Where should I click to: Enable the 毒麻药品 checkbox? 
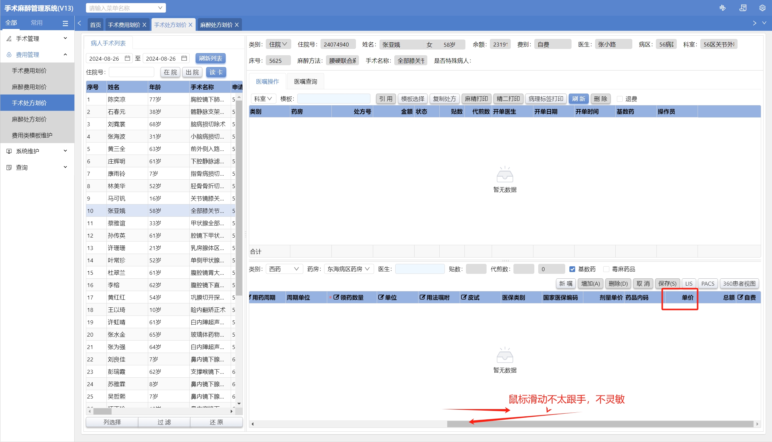[x=606, y=269]
